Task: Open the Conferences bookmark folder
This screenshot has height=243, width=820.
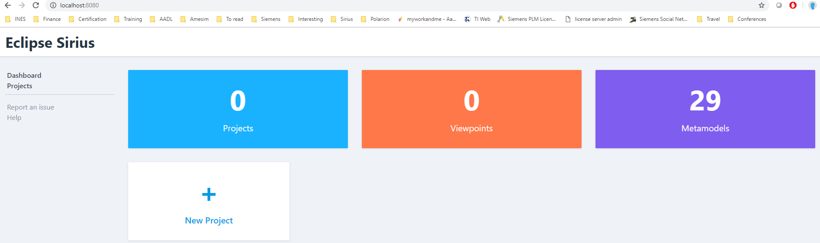Action: click(747, 19)
